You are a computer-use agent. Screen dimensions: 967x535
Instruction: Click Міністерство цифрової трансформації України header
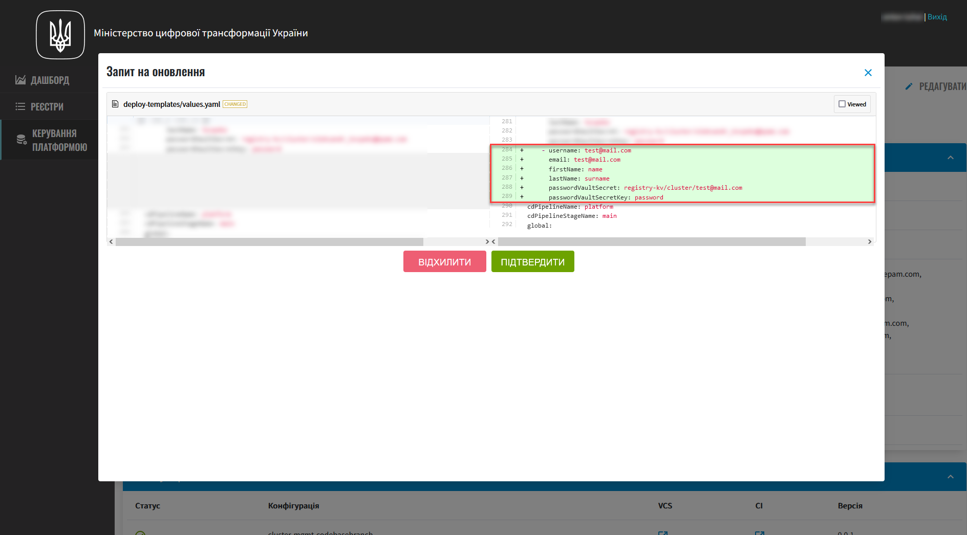click(201, 33)
